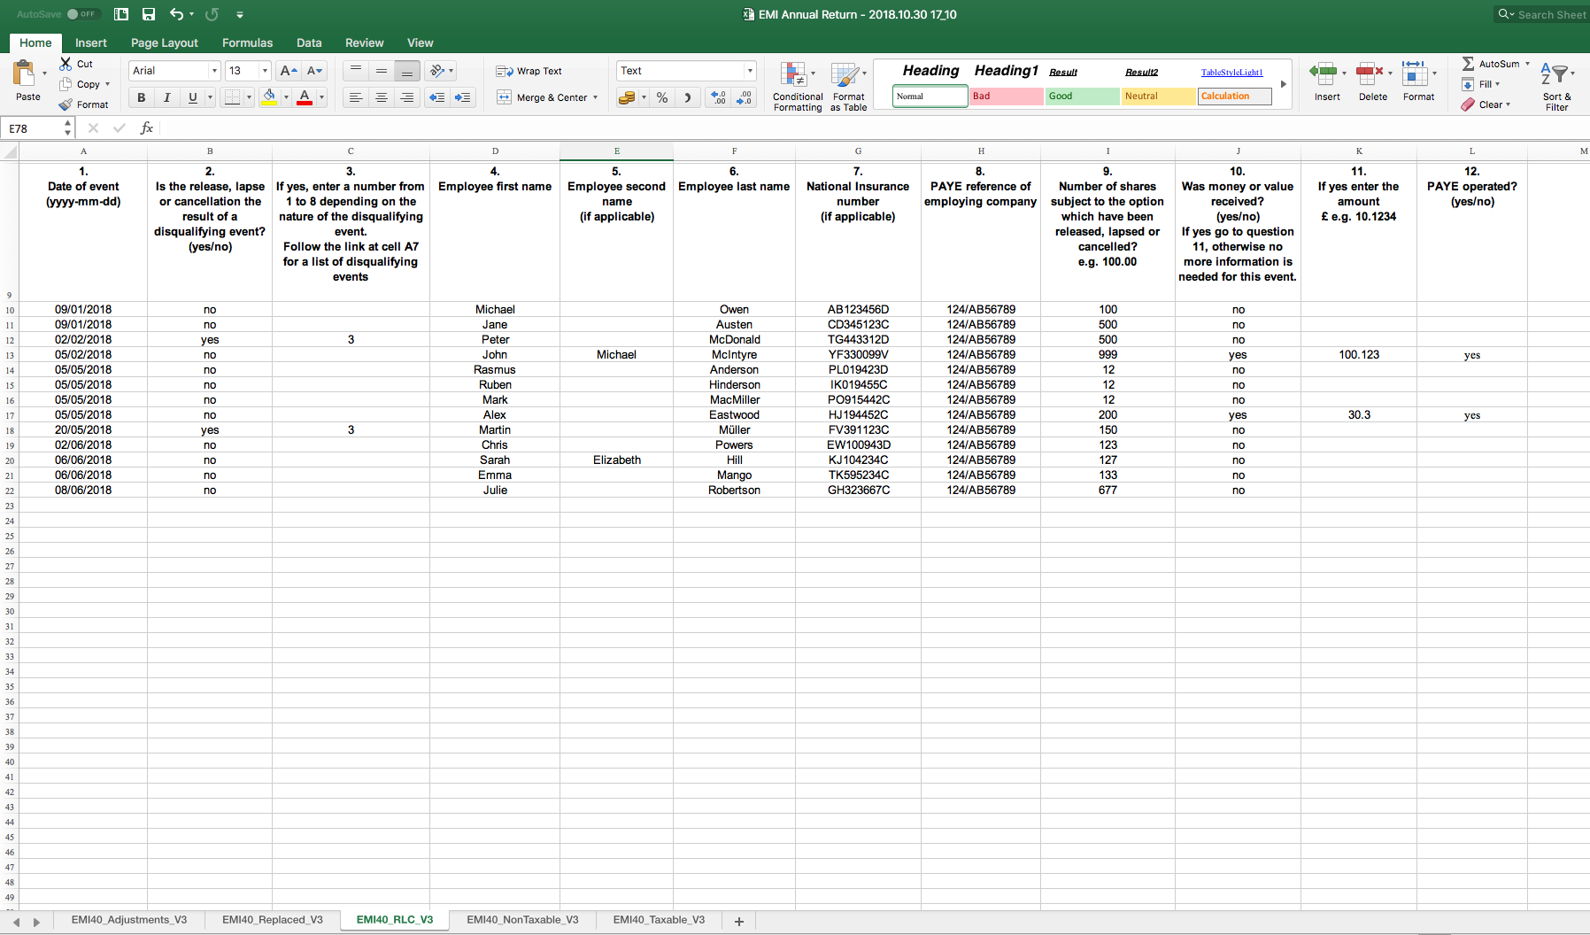This screenshot has height=935, width=1590.
Task: Click the Middle Align icon
Action: click(381, 71)
